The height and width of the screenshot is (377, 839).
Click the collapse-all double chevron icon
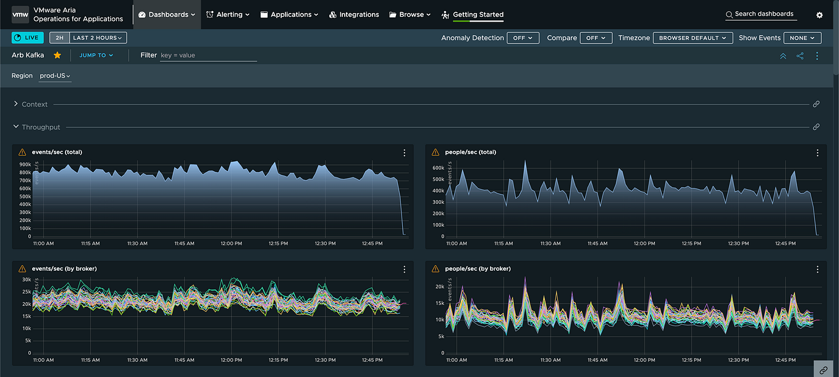[783, 55]
